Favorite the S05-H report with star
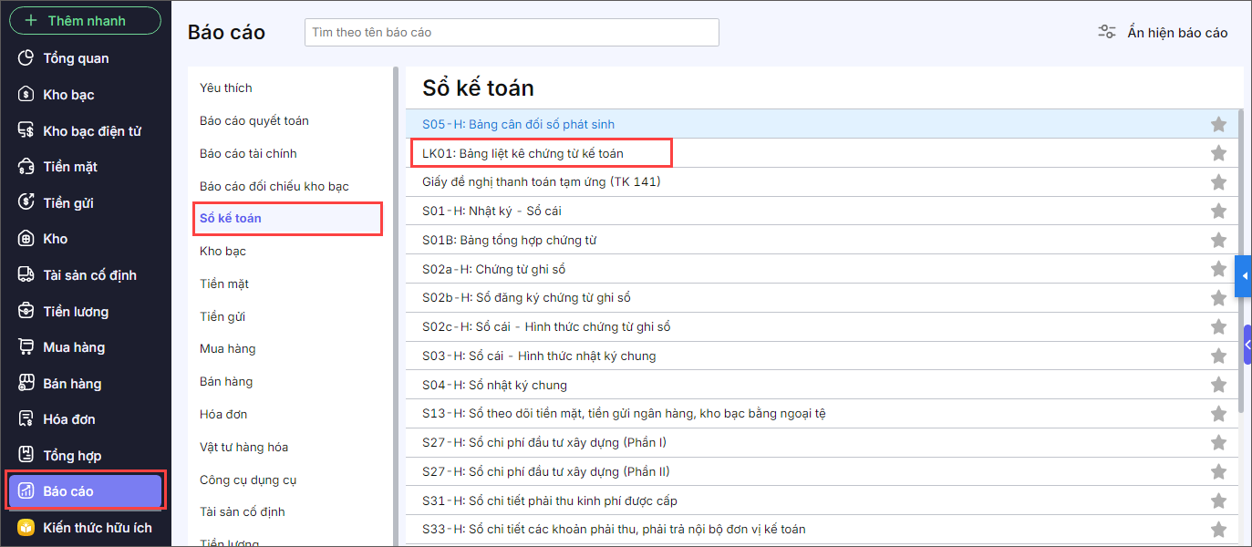The image size is (1252, 547). tap(1218, 124)
